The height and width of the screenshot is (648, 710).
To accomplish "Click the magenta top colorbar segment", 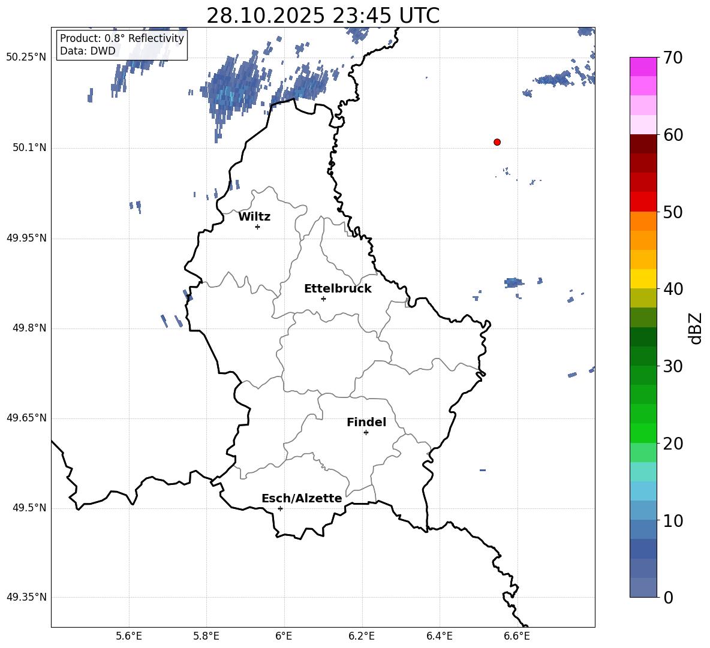I will [x=643, y=67].
